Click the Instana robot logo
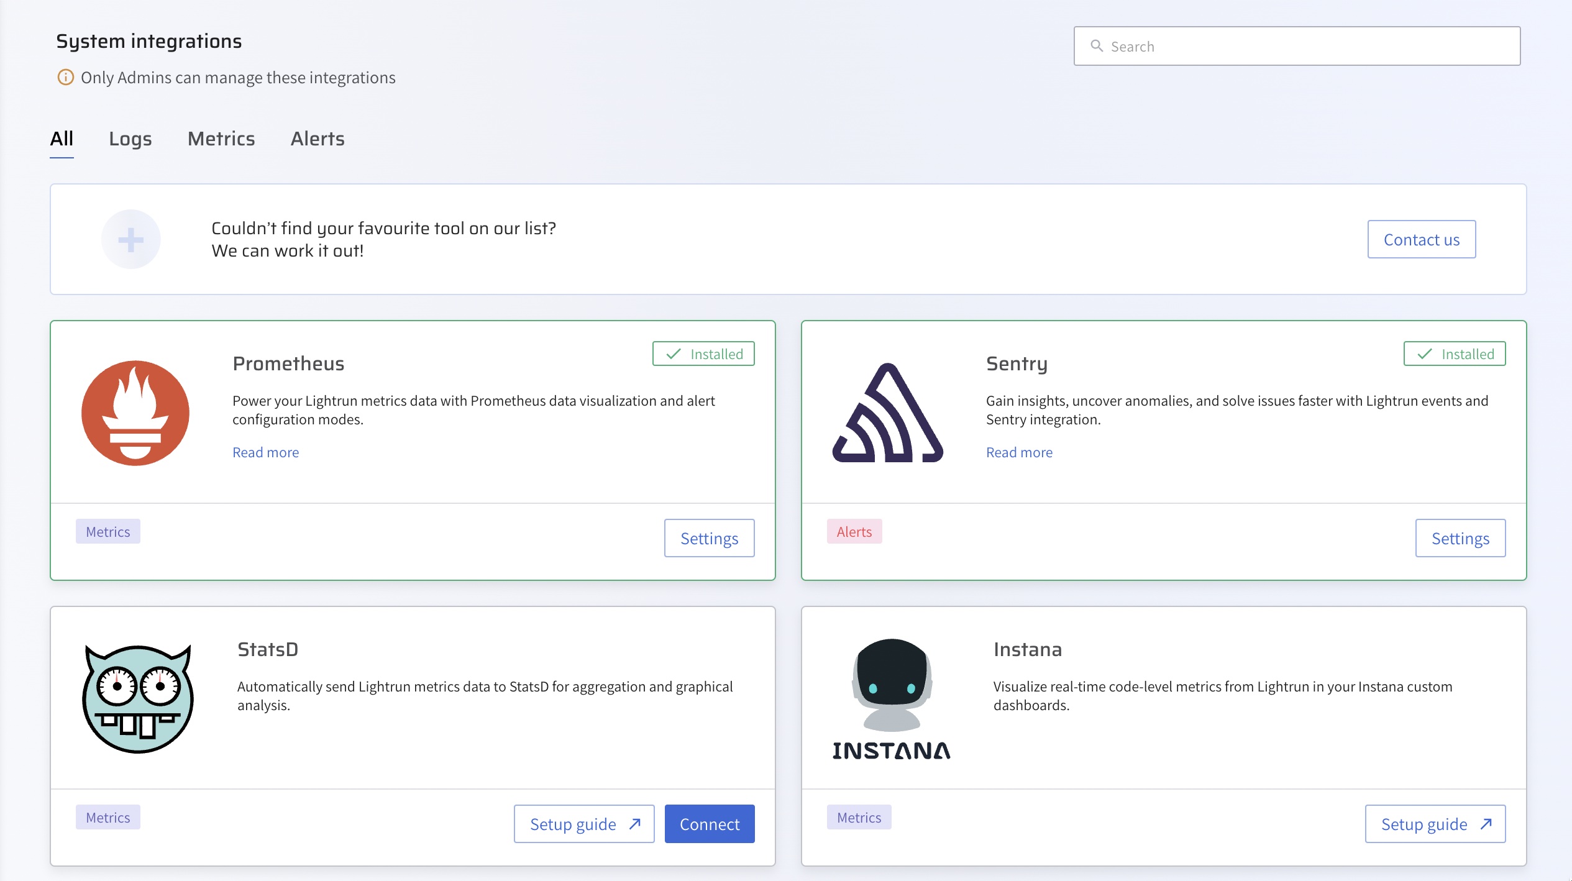Viewport: 1572px width, 881px height. [891, 699]
